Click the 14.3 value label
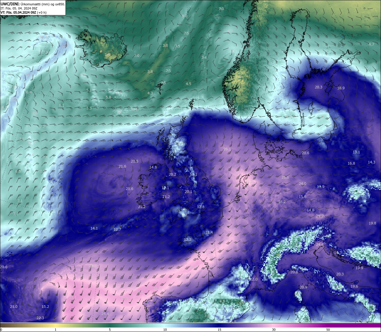The width and height of the screenshot is (381, 332). click(x=371, y=162)
